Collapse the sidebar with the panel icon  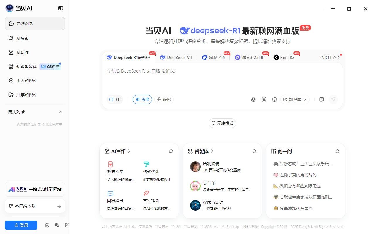(61, 8)
